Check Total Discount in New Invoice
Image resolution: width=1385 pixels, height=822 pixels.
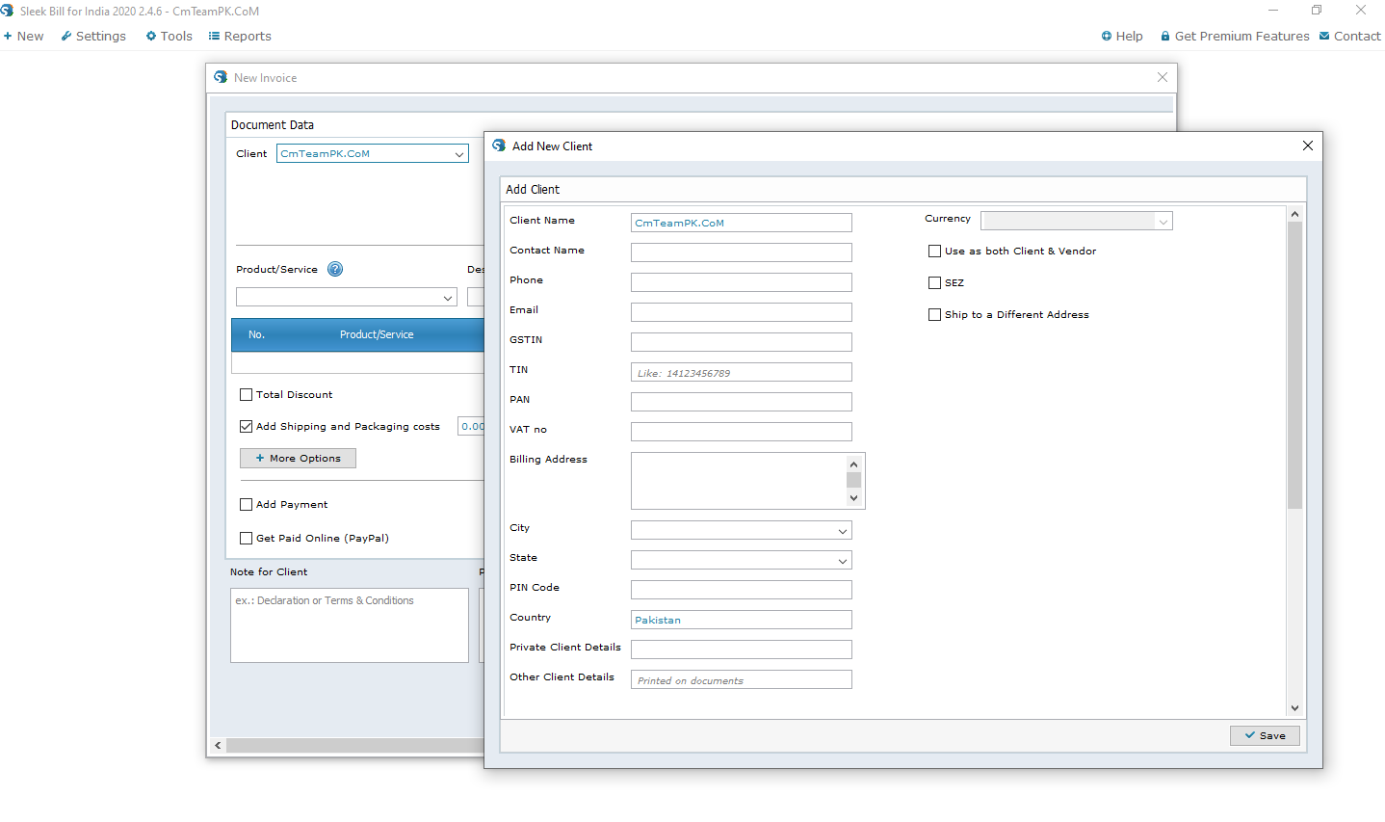point(246,394)
